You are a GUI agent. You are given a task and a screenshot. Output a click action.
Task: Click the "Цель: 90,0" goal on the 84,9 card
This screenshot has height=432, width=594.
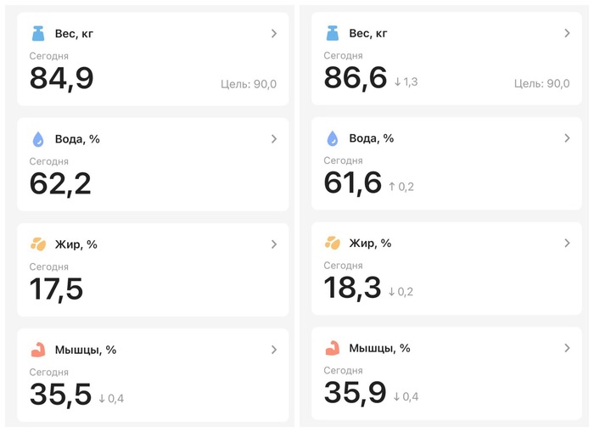248,84
